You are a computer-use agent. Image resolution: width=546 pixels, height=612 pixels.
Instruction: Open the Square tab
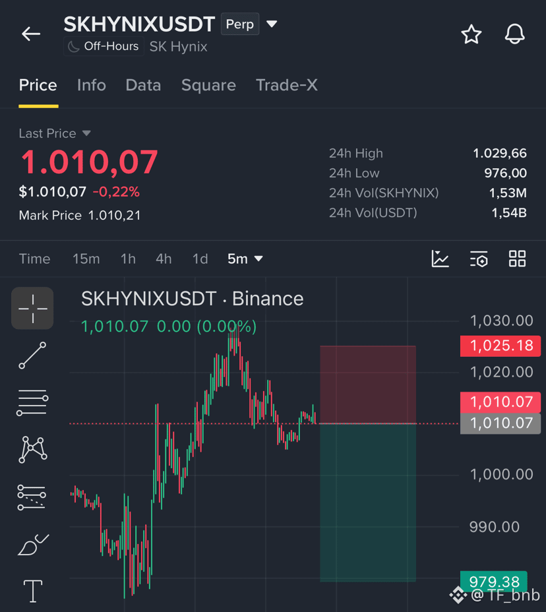click(x=208, y=85)
